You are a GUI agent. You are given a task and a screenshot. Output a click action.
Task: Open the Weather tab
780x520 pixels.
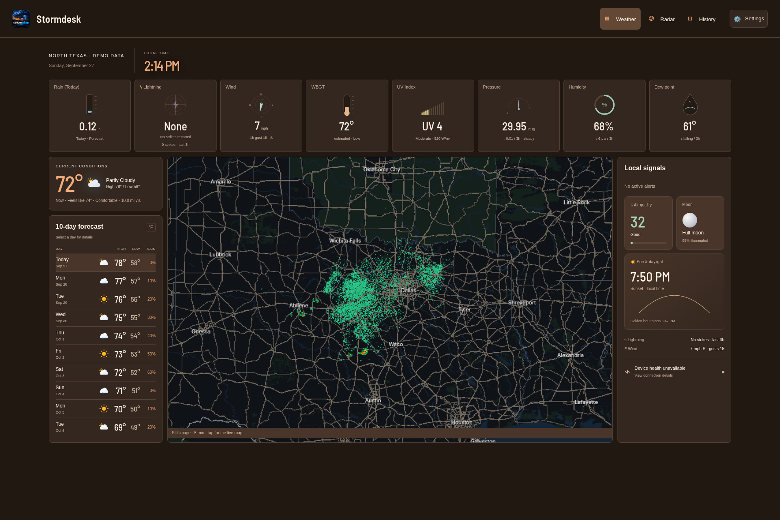tap(620, 19)
